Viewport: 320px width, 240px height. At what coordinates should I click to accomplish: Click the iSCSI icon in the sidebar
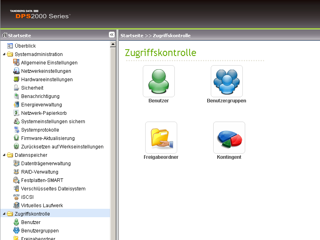click(16, 197)
